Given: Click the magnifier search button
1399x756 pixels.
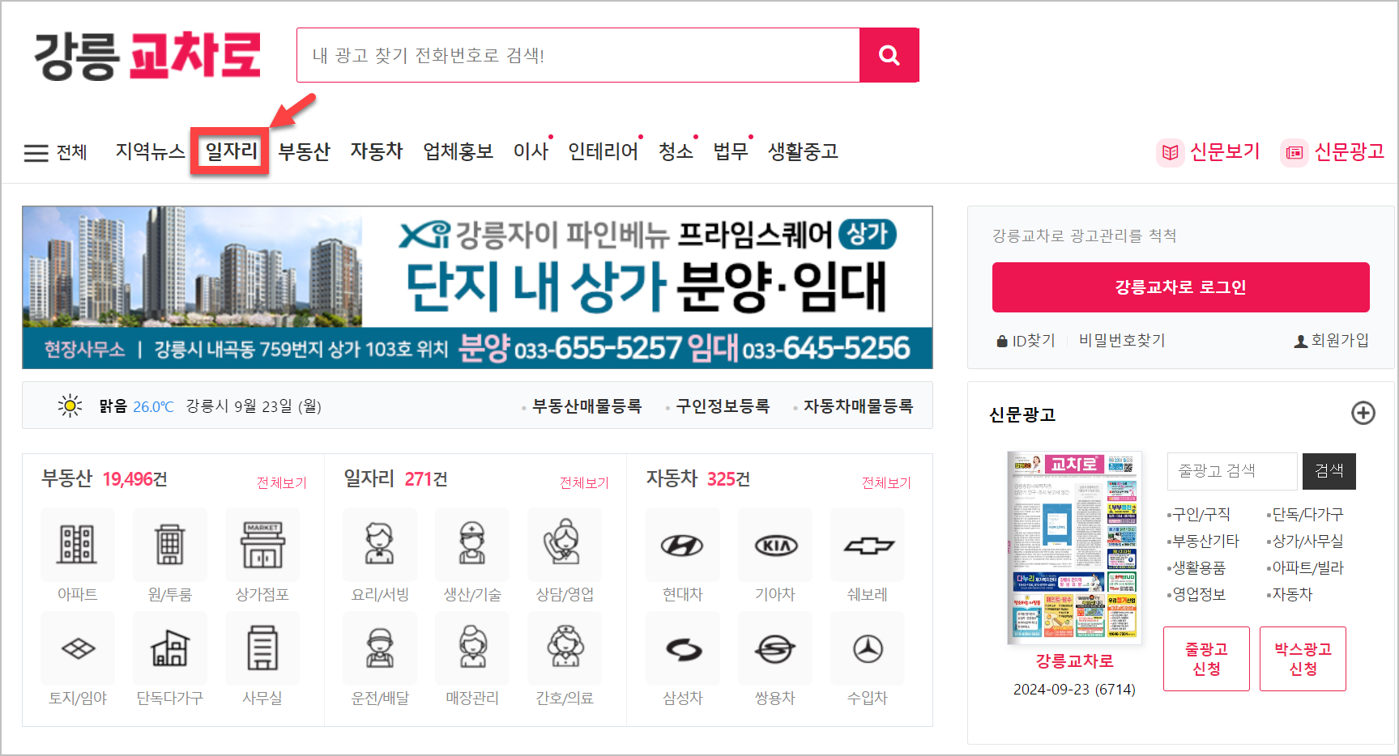Looking at the screenshot, I should click(x=889, y=55).
